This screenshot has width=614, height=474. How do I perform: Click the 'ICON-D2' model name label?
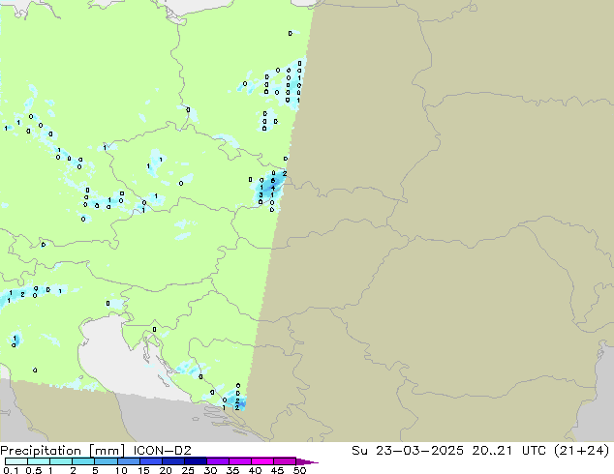point(163,450)
